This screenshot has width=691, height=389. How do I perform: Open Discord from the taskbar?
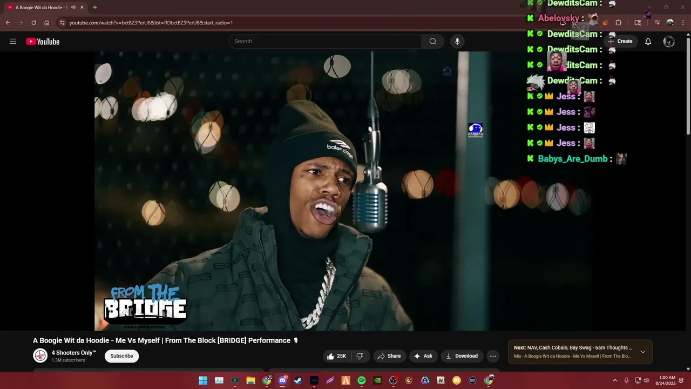[x=282, y=380]
